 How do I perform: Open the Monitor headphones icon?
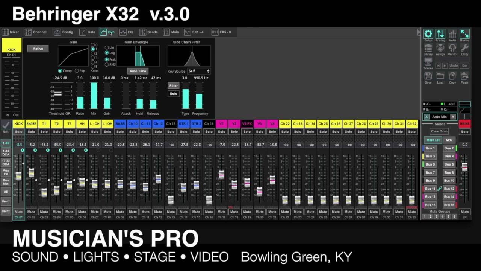point(452,48)
